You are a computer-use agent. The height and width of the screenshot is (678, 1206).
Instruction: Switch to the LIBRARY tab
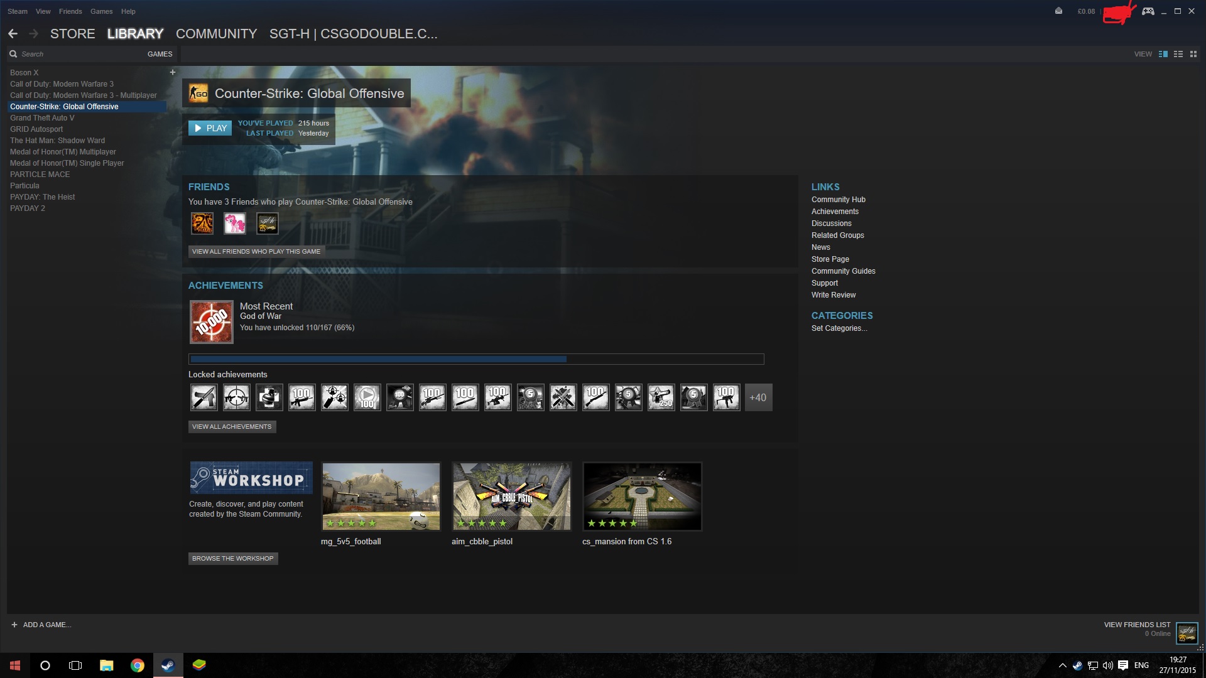point(135,34)
